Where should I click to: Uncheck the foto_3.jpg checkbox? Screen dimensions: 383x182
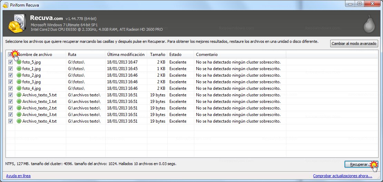tap(10, 82)
